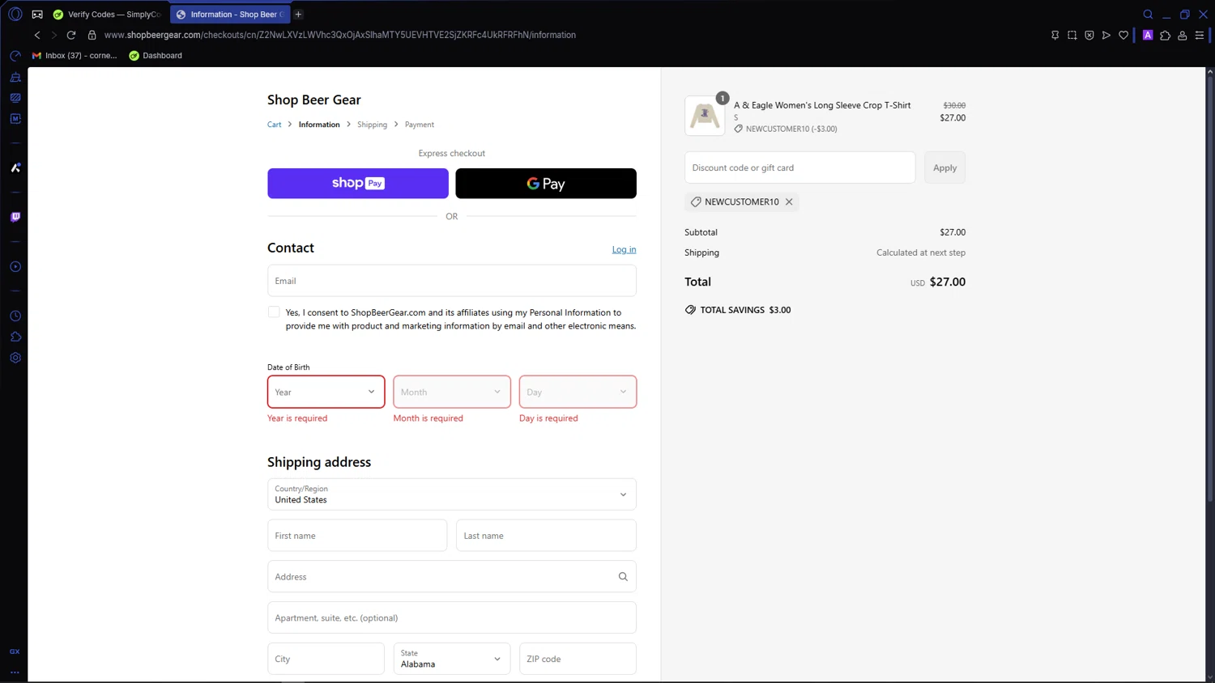
Task: Click the Email input field
Action: pyautogui.click(x=452, y=281)
